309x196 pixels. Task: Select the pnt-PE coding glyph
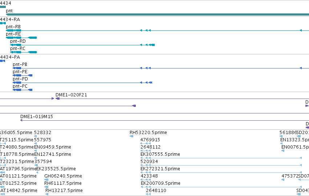[23, 75]
